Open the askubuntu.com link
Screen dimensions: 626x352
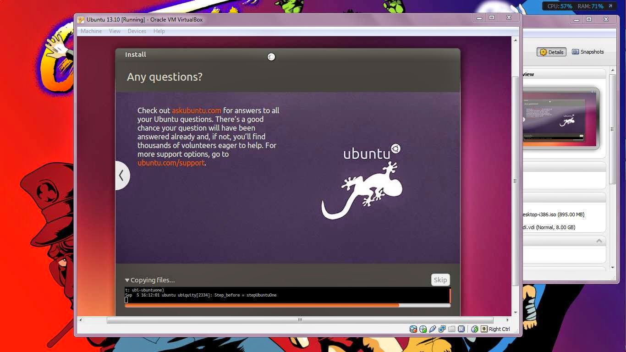coord(197,110)
